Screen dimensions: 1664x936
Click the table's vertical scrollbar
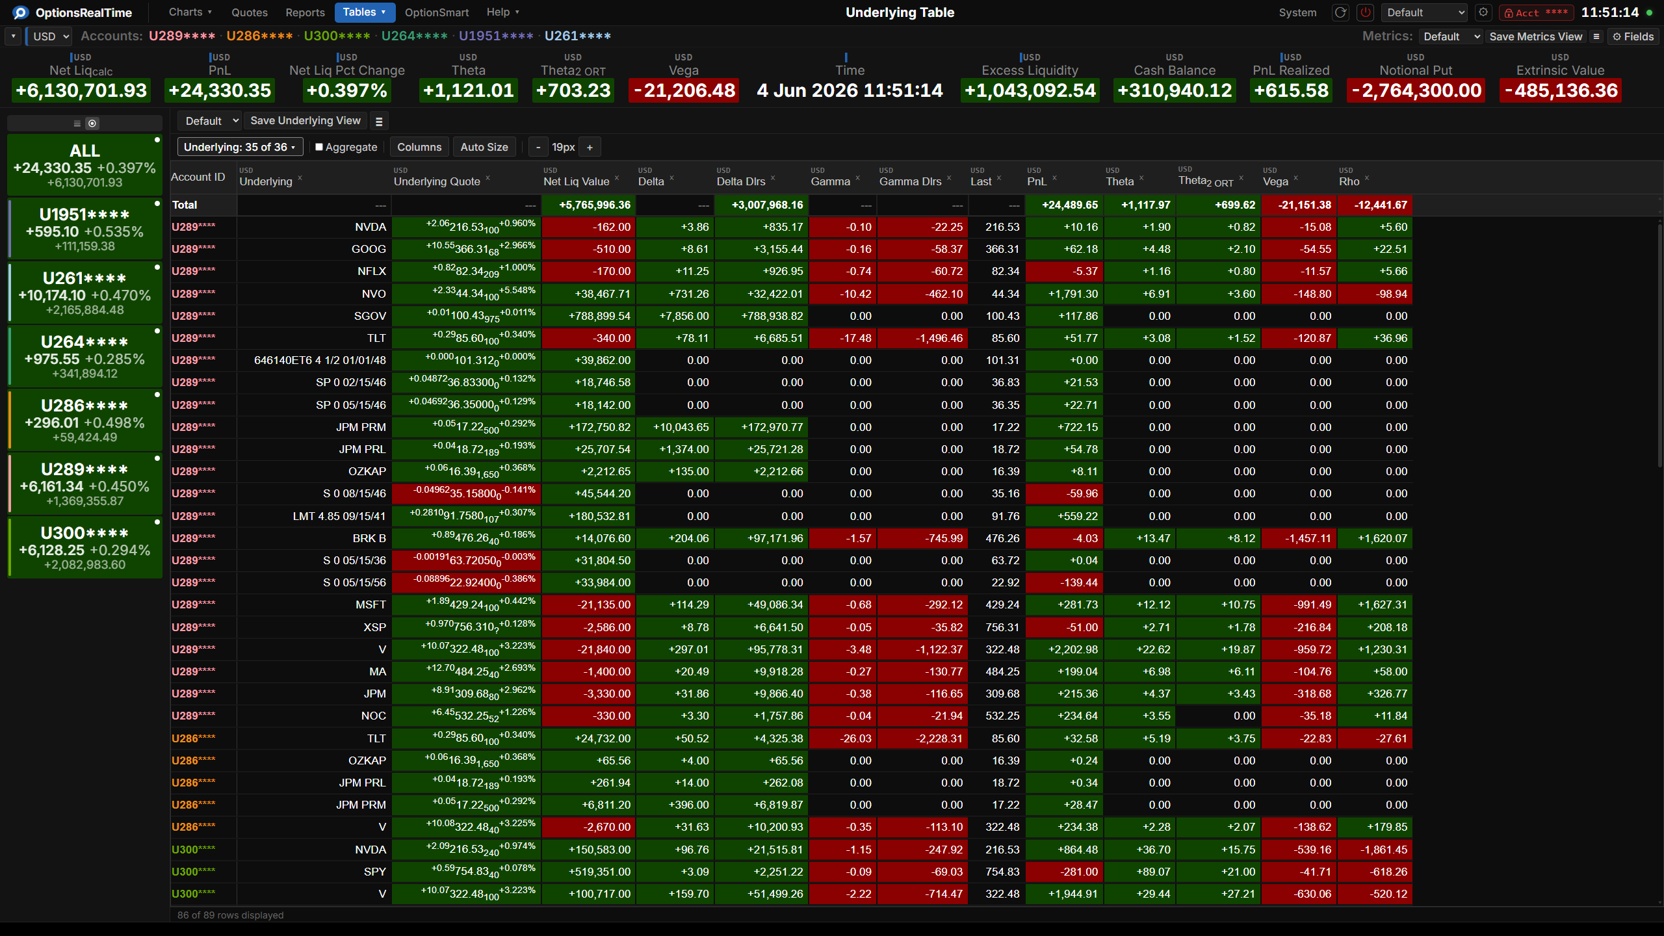[x=1659, y=344]
